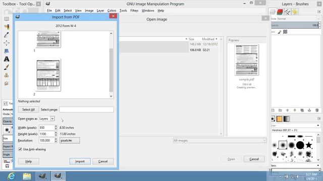The width and height of the screenshot is (323, 181).
Task: Select page 1 thumbnail in PDF import
Action: coord(48,39)
